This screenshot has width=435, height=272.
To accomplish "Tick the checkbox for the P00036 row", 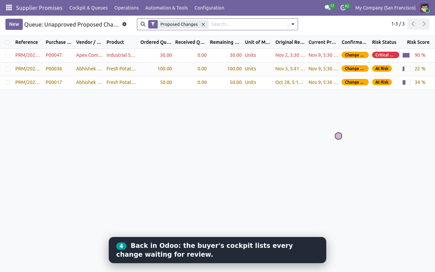I will (8, 69).
